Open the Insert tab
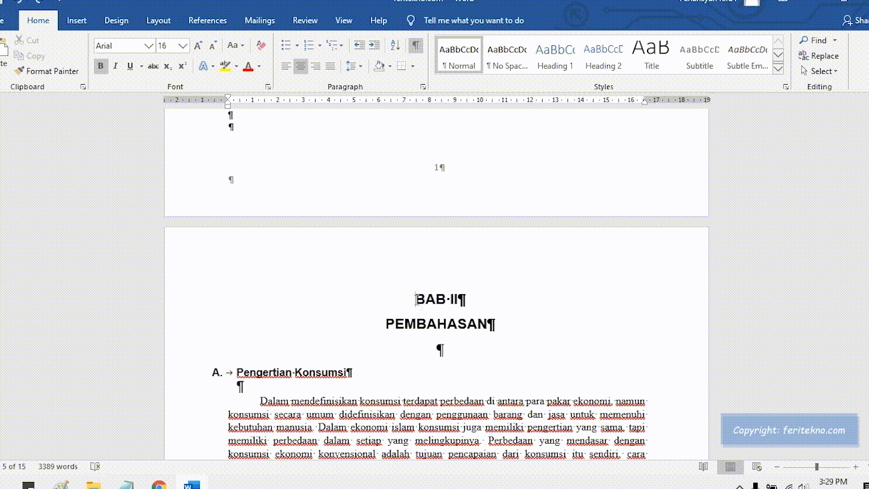The image size is (869, 489). click(77, 20)
